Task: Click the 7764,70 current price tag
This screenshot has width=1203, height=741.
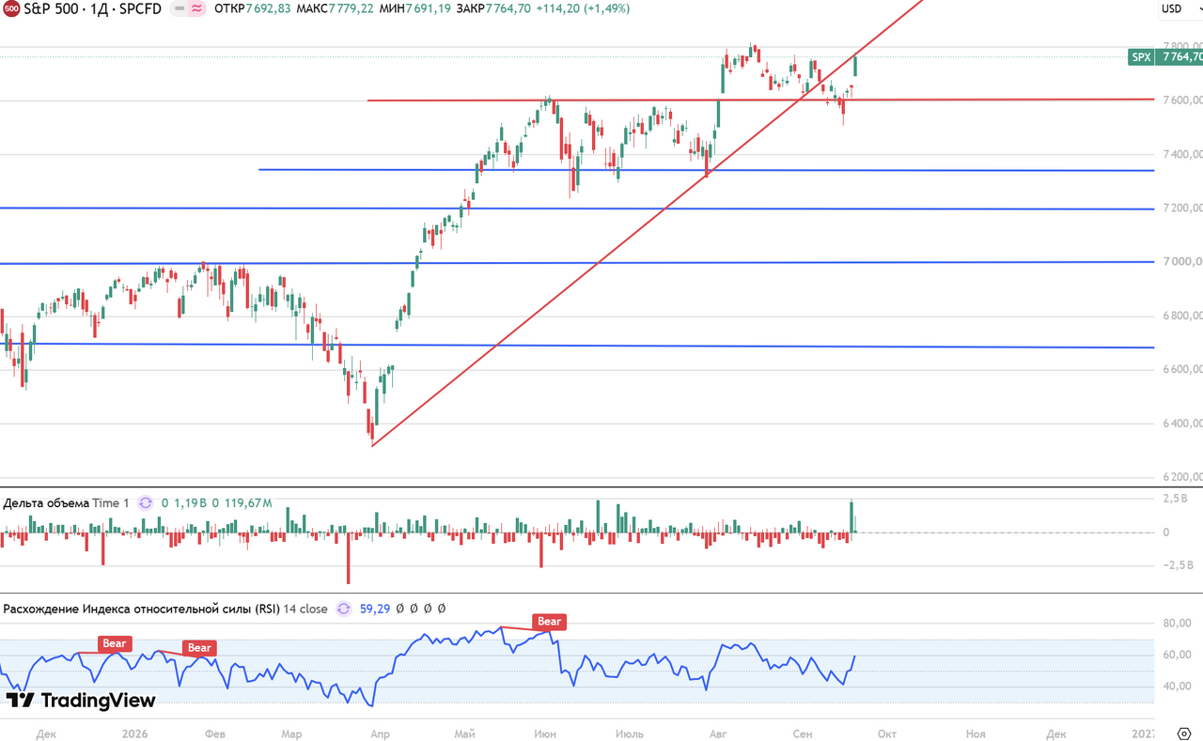Action: pos(1180,57)
